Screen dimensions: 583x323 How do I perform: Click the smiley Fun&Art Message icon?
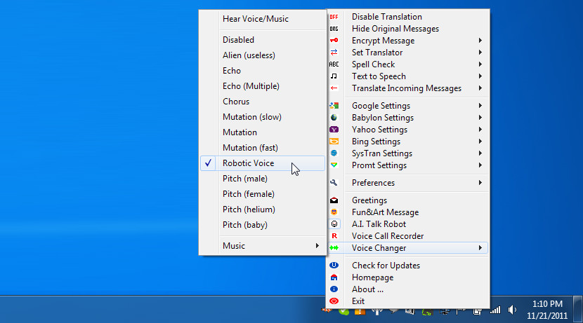tap(334, 212)
